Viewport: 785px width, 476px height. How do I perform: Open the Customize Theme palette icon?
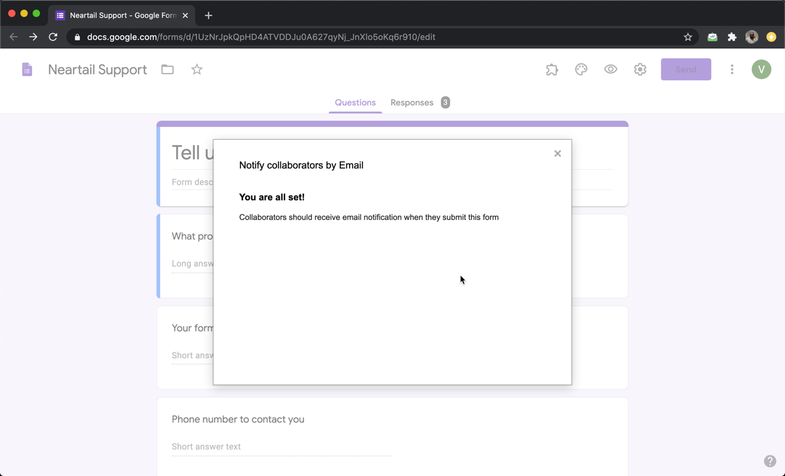[x=581, y=69]
